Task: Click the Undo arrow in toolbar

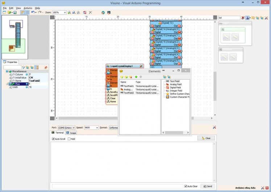Action: (x=33, y=12)
